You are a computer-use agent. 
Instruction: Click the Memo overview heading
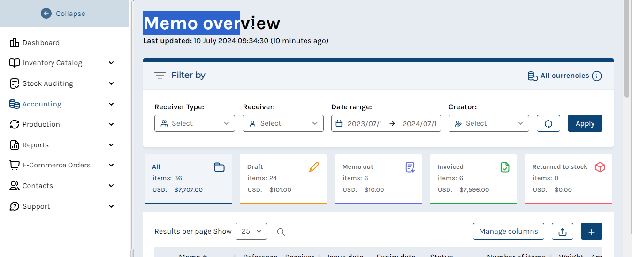click(x=212, y=23)
